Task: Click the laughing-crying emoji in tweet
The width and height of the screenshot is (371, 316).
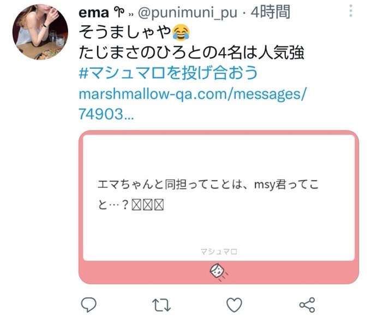Action: coord(181,32)
